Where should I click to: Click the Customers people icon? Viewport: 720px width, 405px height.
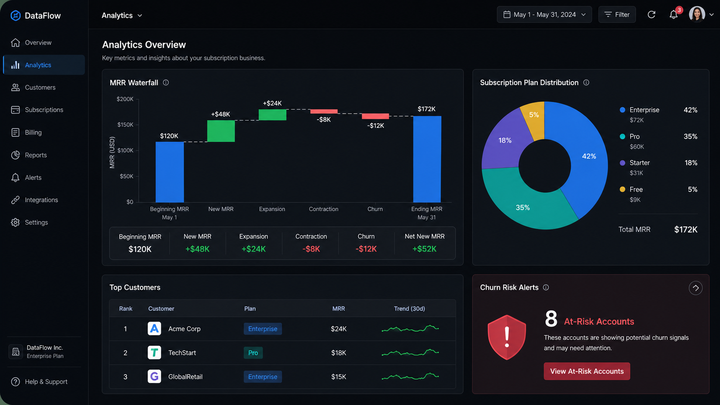point(16,87)
